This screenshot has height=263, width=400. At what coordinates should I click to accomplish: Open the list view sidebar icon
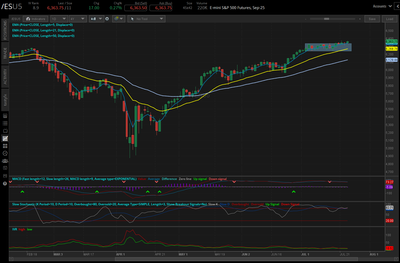(5, 123)
